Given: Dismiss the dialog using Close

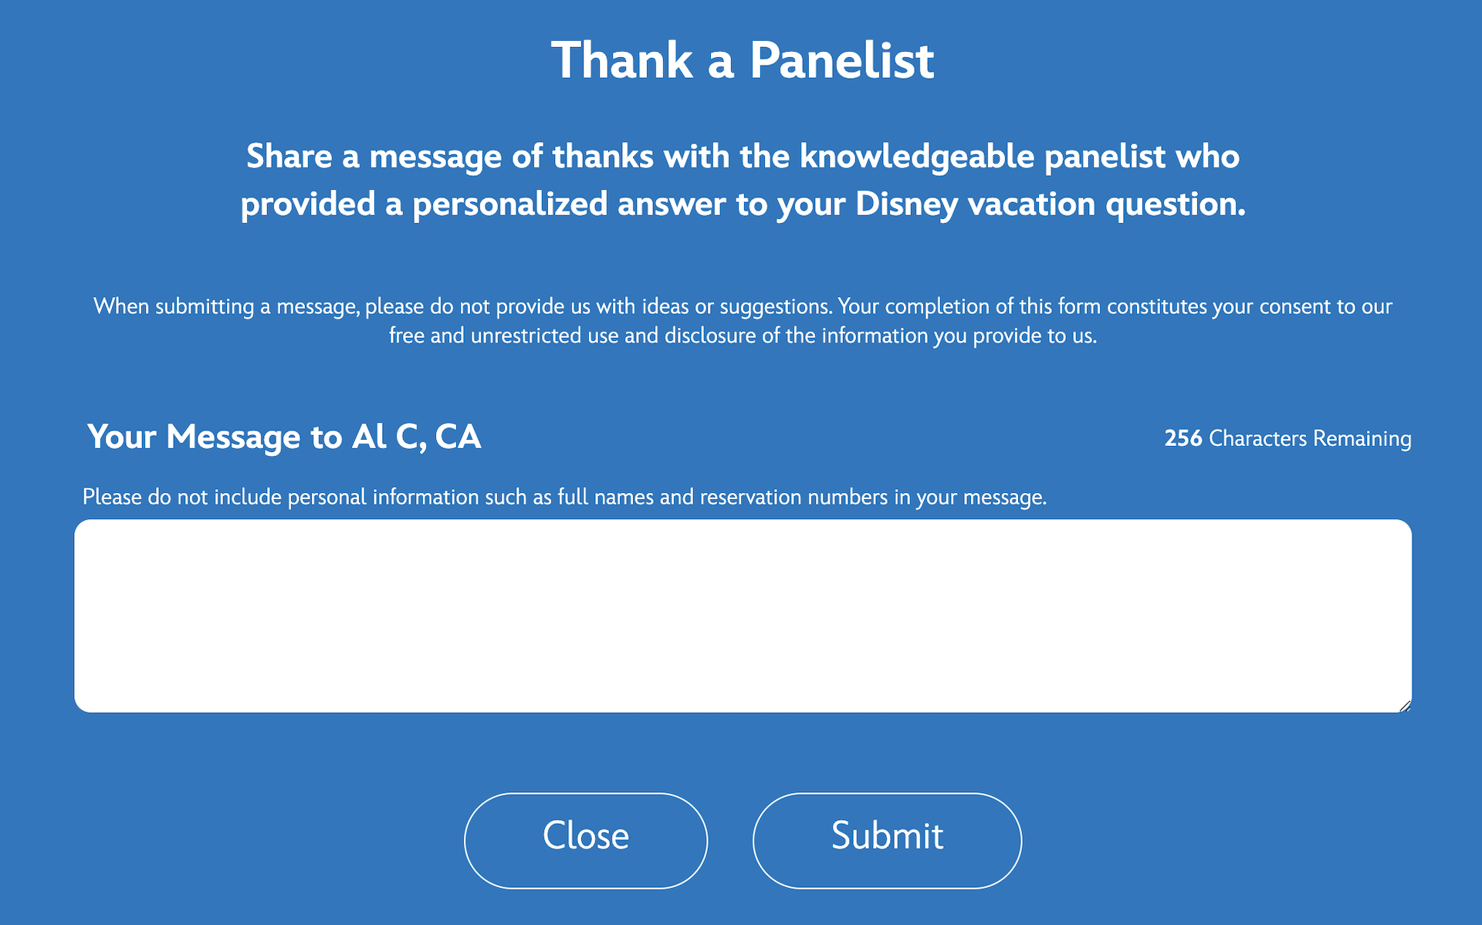Looking at the screenshot, I should [x=585, y=839].
